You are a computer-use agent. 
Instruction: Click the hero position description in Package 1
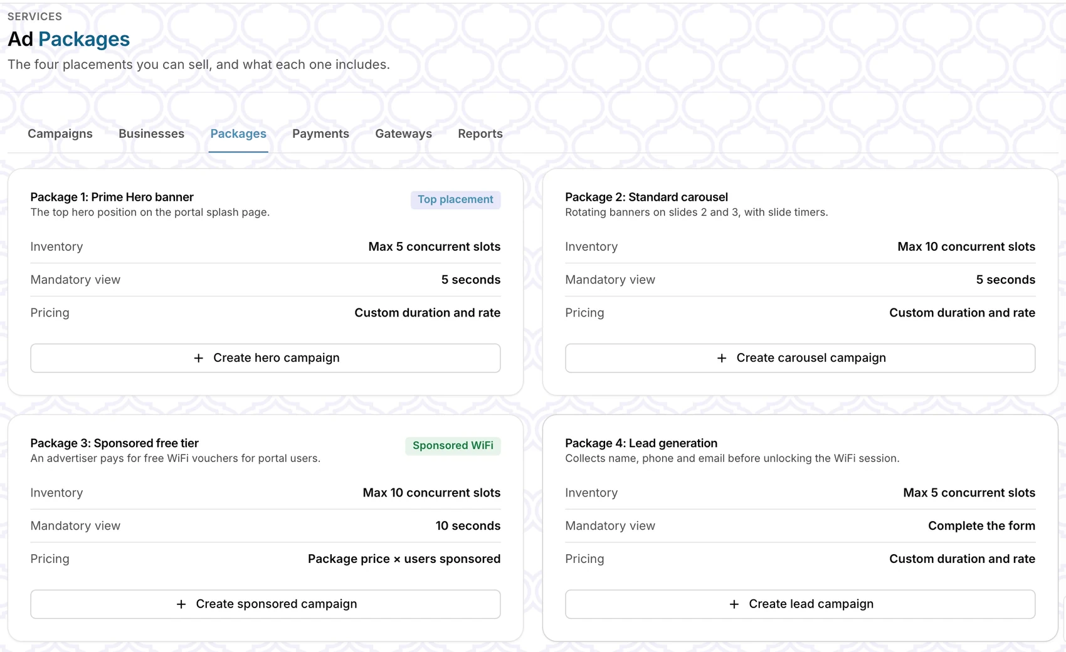[x=150, y=213]
